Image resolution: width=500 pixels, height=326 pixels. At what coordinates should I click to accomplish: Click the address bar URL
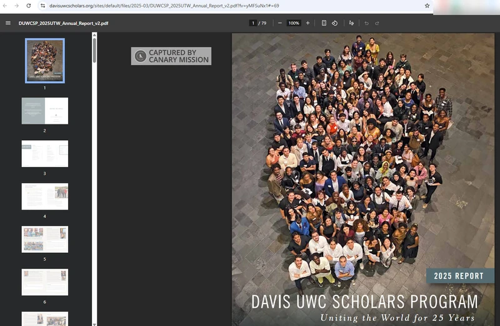pyautogui.click(x=164, y=6)
